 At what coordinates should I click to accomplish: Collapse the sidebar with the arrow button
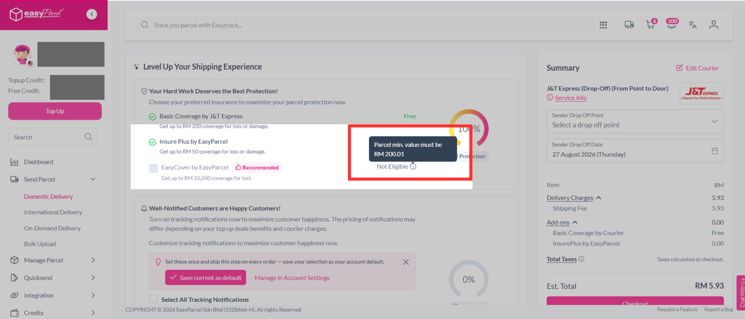[x=92, y=14]
